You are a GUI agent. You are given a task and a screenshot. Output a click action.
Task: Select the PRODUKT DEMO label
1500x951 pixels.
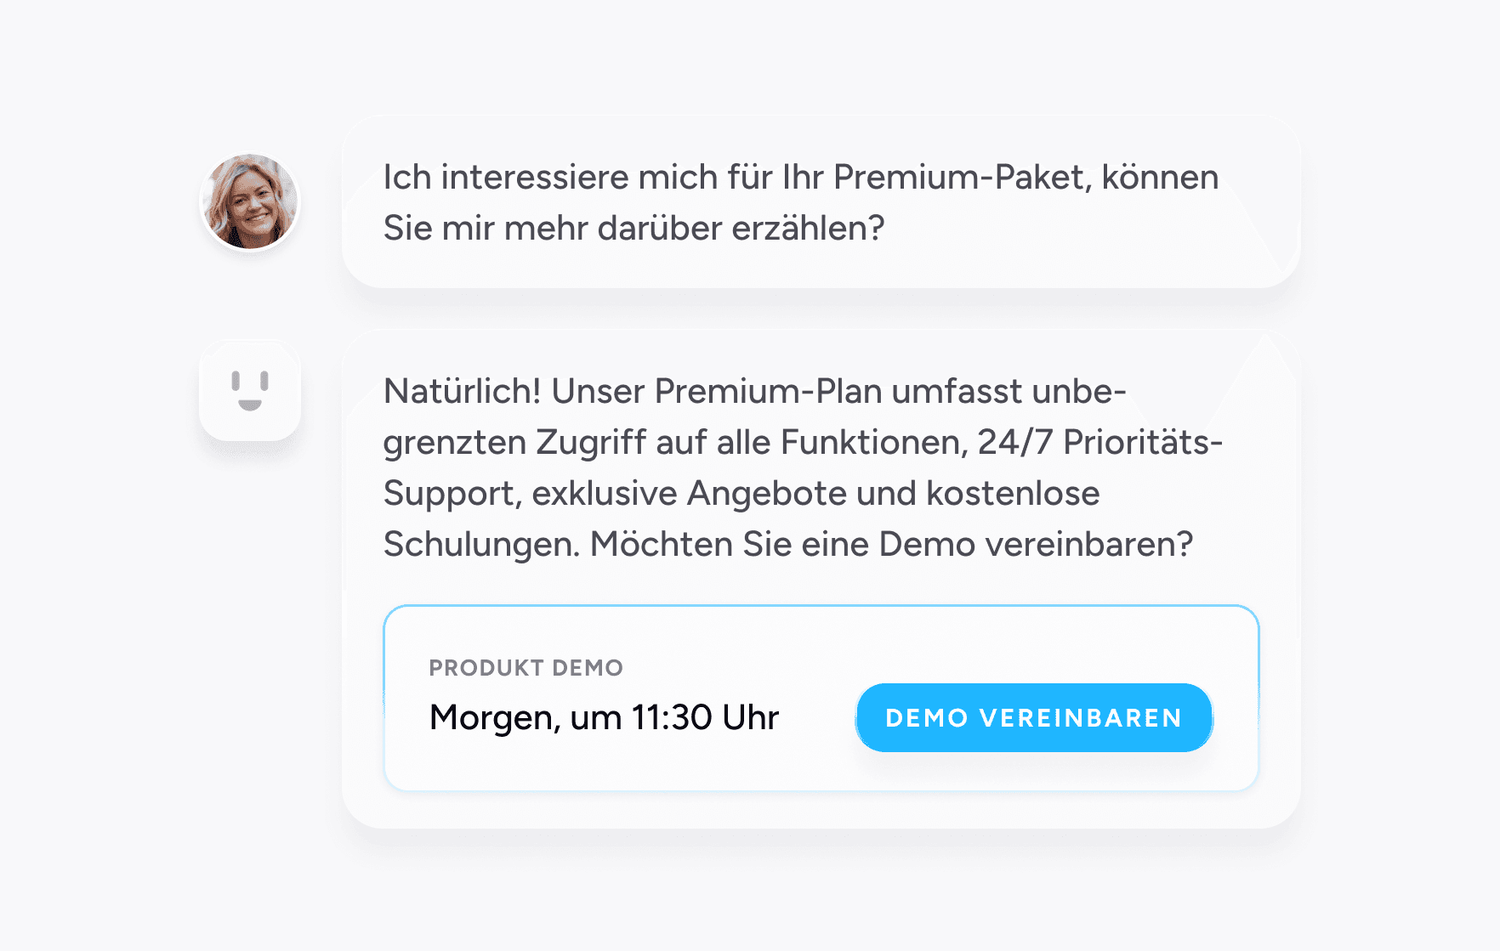coord(526,668)
